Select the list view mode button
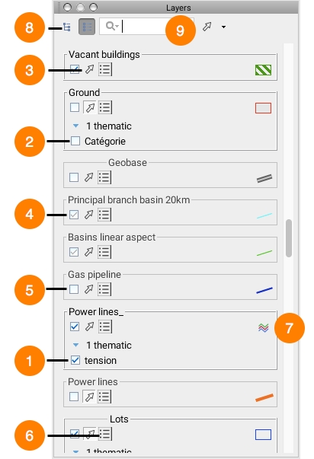Image resolution: width=314 pixels, height=459 pixels. pyautogui.click(x=87, y=27)
